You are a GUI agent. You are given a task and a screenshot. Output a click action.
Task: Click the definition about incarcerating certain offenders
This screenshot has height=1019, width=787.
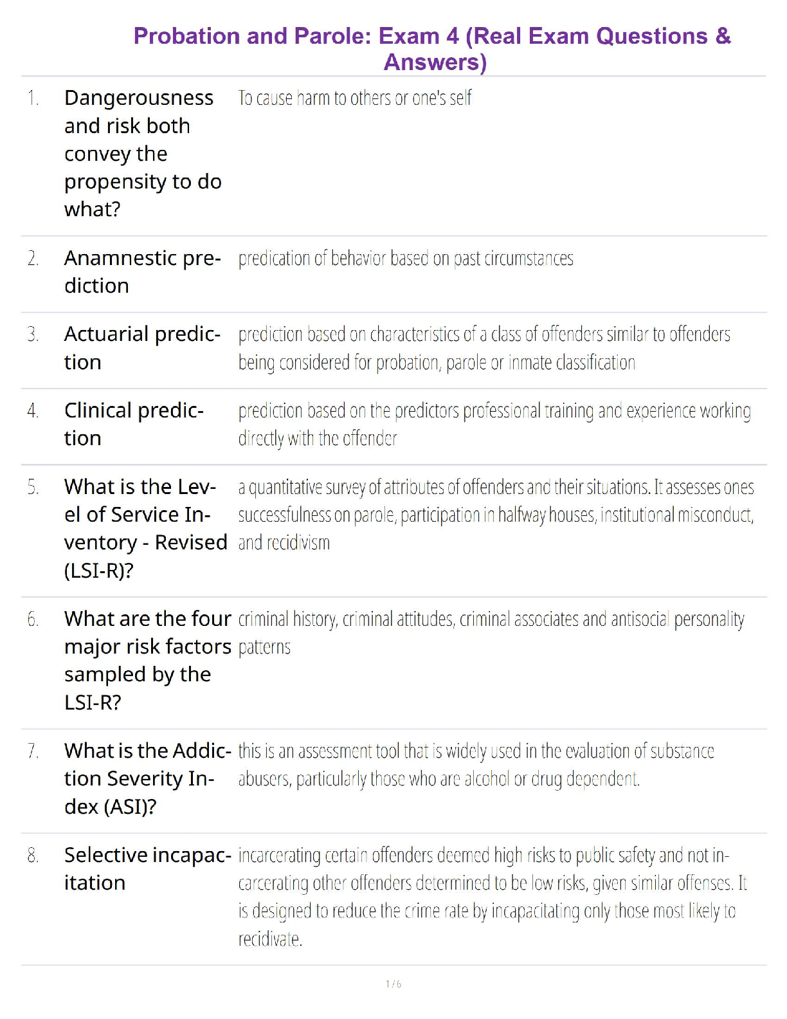(493, 896)
